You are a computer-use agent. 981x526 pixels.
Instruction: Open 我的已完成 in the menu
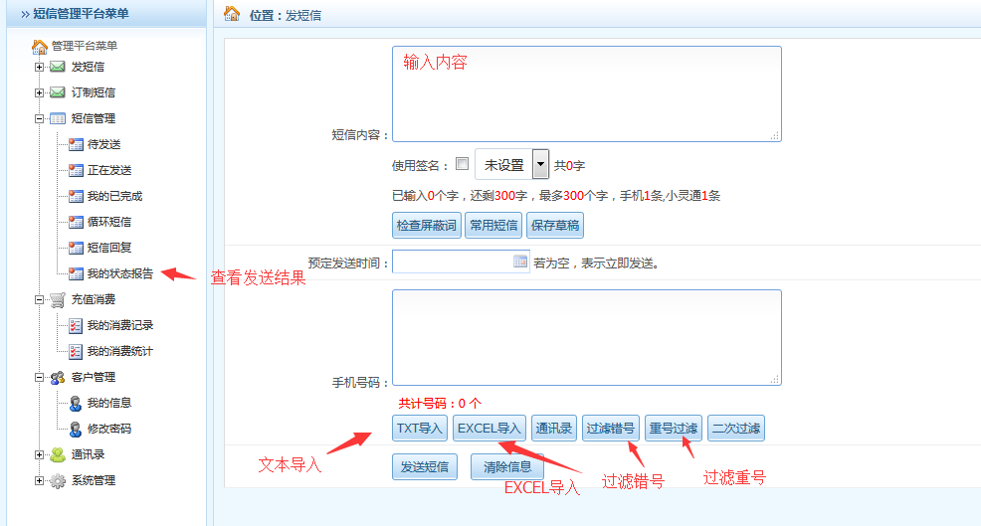click(115, 197)
